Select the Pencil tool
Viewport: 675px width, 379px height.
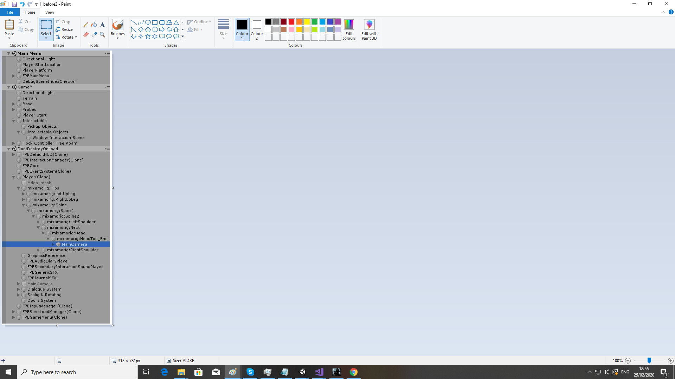(x=86, y=25)
